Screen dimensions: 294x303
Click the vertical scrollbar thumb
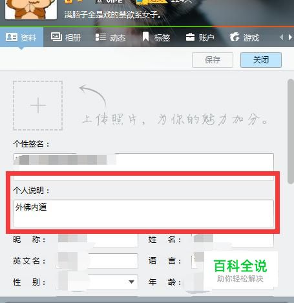click(x=291, y=131)
